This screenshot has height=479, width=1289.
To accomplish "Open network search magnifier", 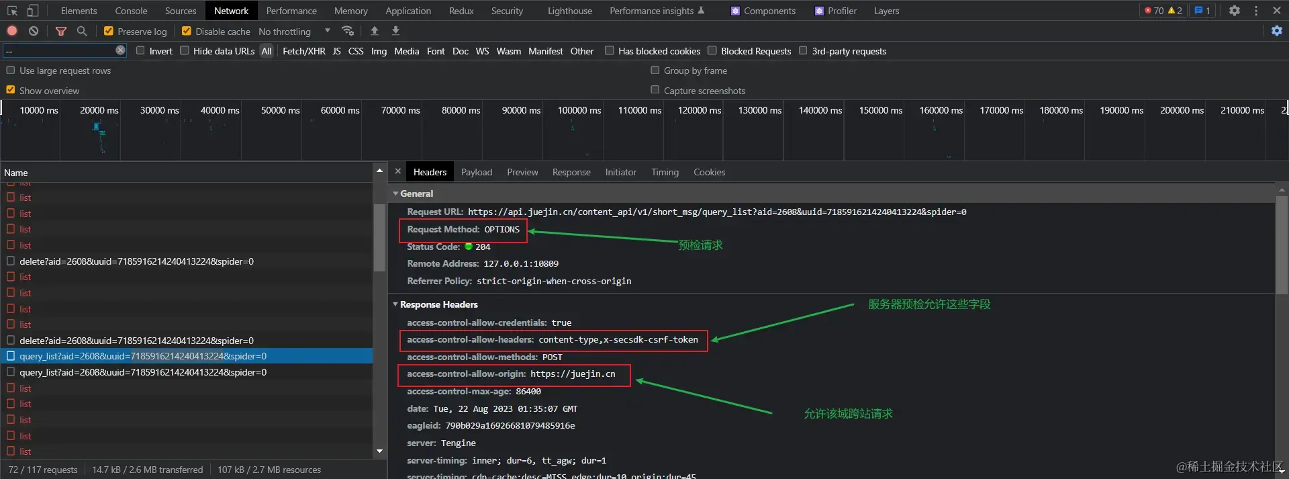I will coord(82,31).
